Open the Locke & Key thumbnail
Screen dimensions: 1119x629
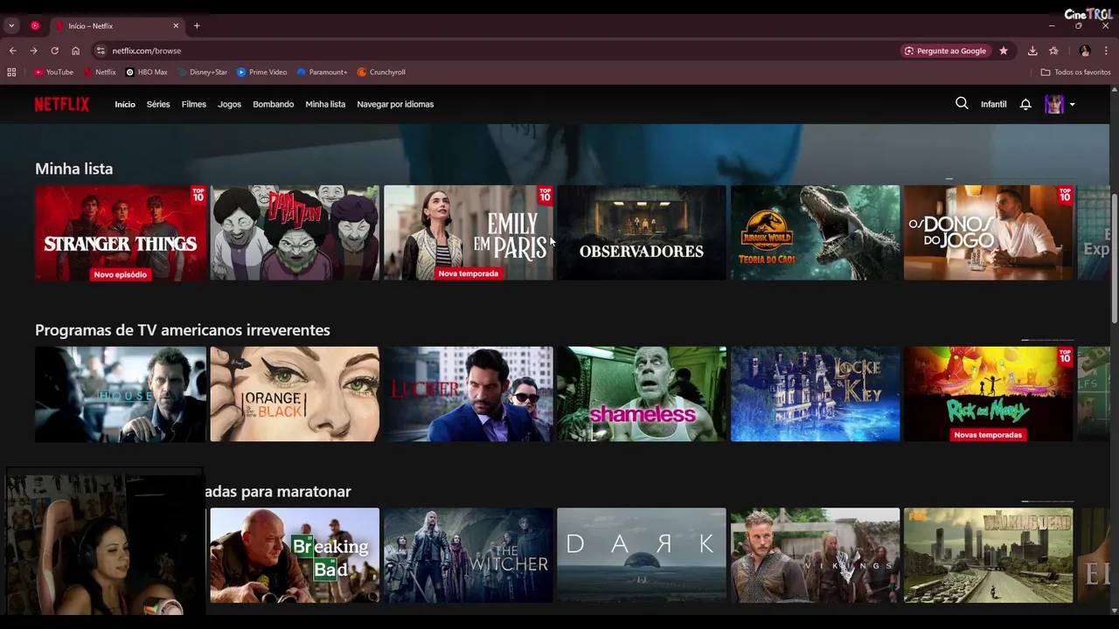[x=815, y=394]
